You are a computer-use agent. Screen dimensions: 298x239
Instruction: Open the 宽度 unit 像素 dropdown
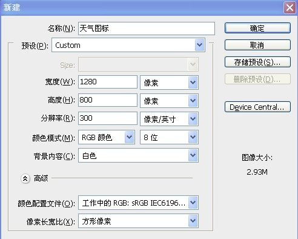[x=169, y=82]
